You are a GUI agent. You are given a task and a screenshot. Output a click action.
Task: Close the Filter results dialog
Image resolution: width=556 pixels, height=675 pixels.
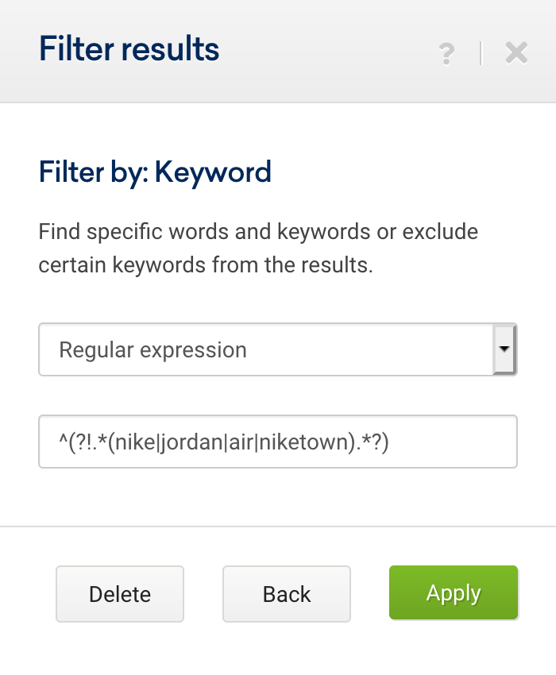[516, 53]
